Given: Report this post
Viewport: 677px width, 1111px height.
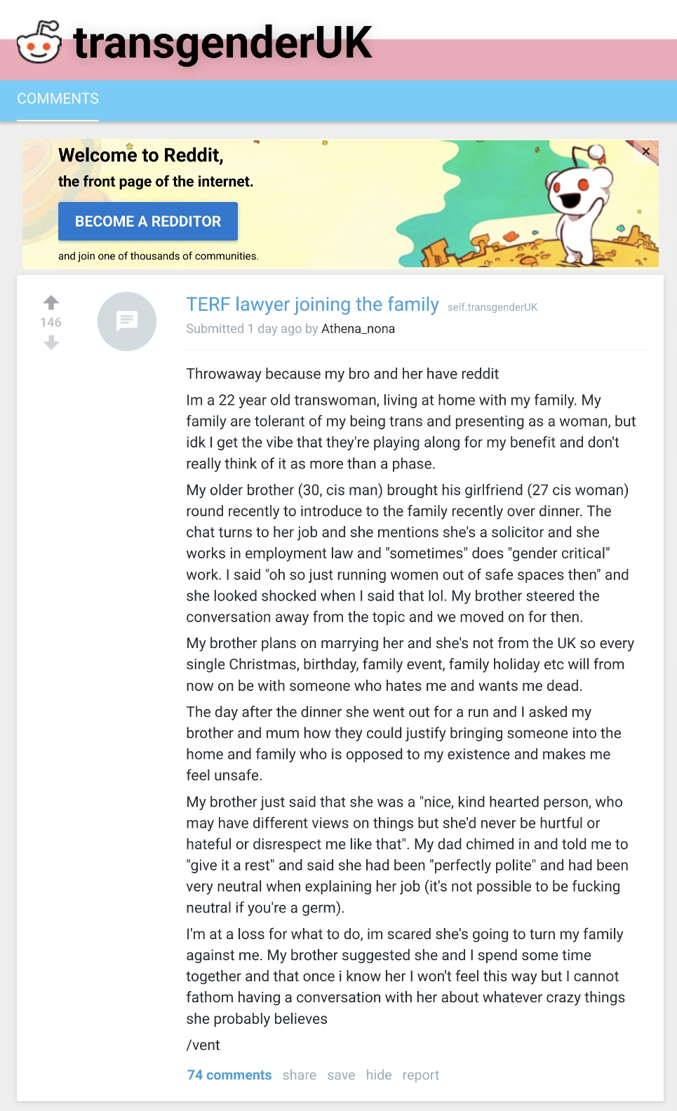Looking at the screenshot, I should click(x=421, y=1075).
